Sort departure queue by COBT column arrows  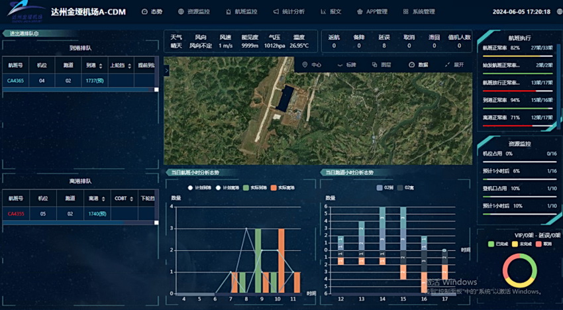point(131,198)
